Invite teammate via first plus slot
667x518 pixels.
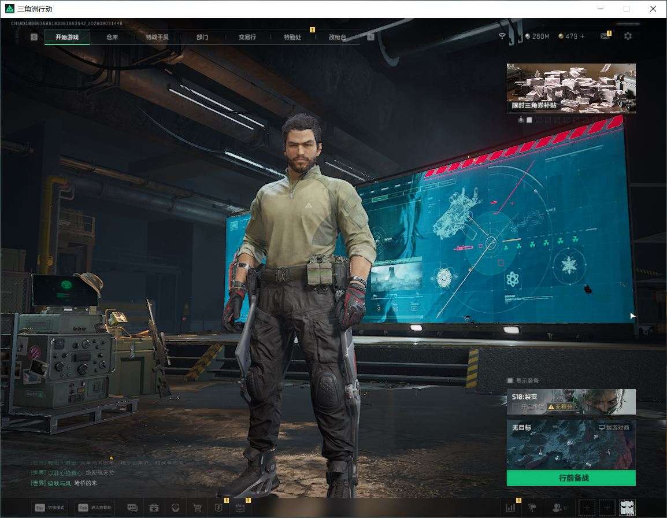tap(587, 508)
